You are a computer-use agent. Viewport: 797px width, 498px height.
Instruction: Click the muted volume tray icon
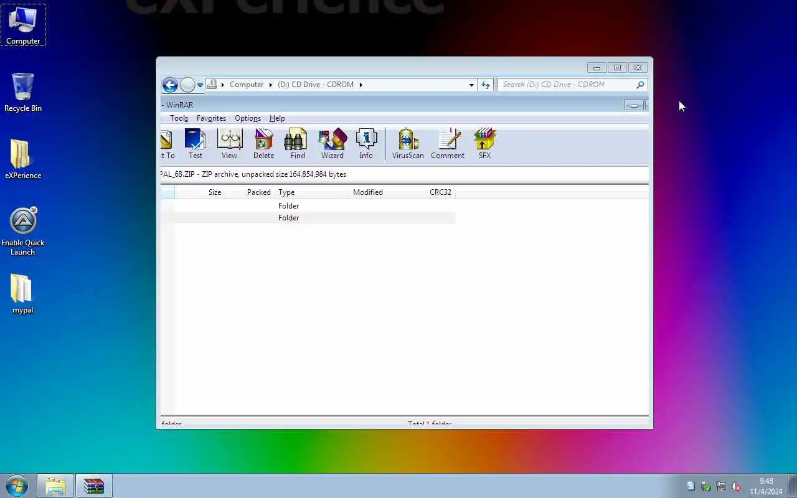pyautogui.click(x=736, y=486)
